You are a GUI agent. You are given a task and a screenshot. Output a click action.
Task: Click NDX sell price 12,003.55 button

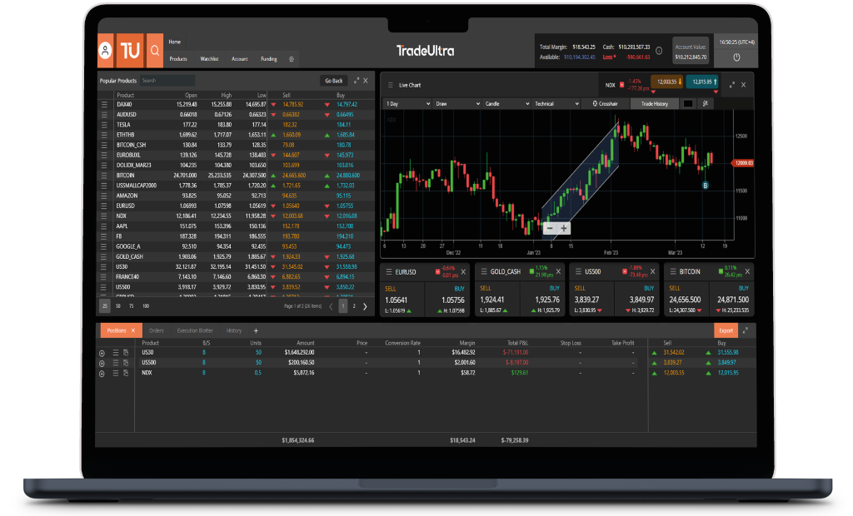pos(667,82)
